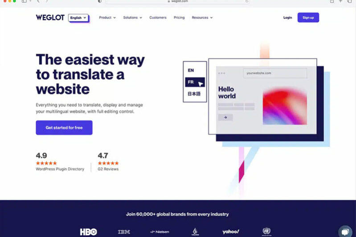This screenshot has width=356, height=237.
Task: Select Japanese option in language switcher illustration
Action: [x=194, y=94]
